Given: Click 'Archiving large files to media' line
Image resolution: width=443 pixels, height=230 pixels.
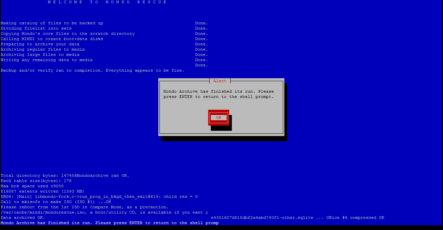Looking at the screenshot, I should (40, 55).
